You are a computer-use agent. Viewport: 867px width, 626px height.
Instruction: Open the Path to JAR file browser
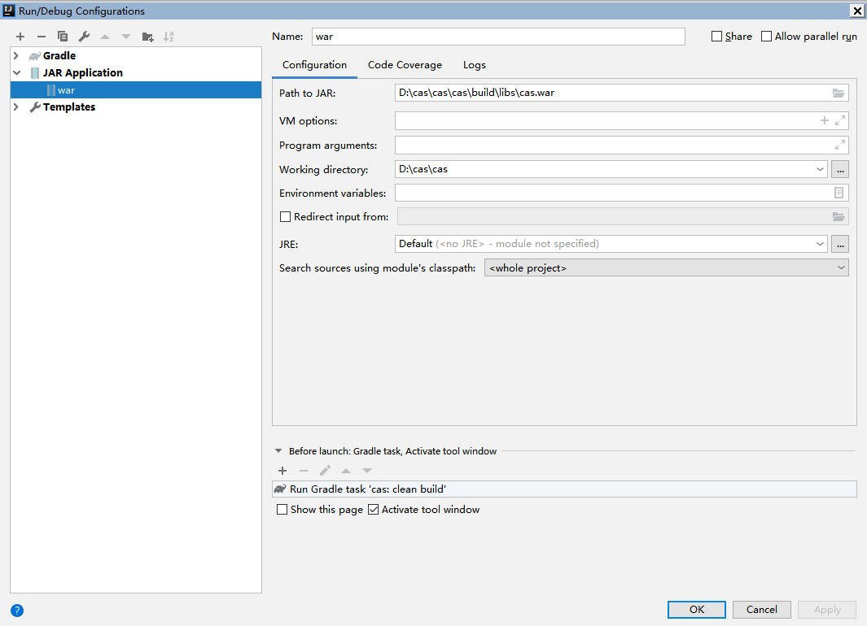pos(839,93)
